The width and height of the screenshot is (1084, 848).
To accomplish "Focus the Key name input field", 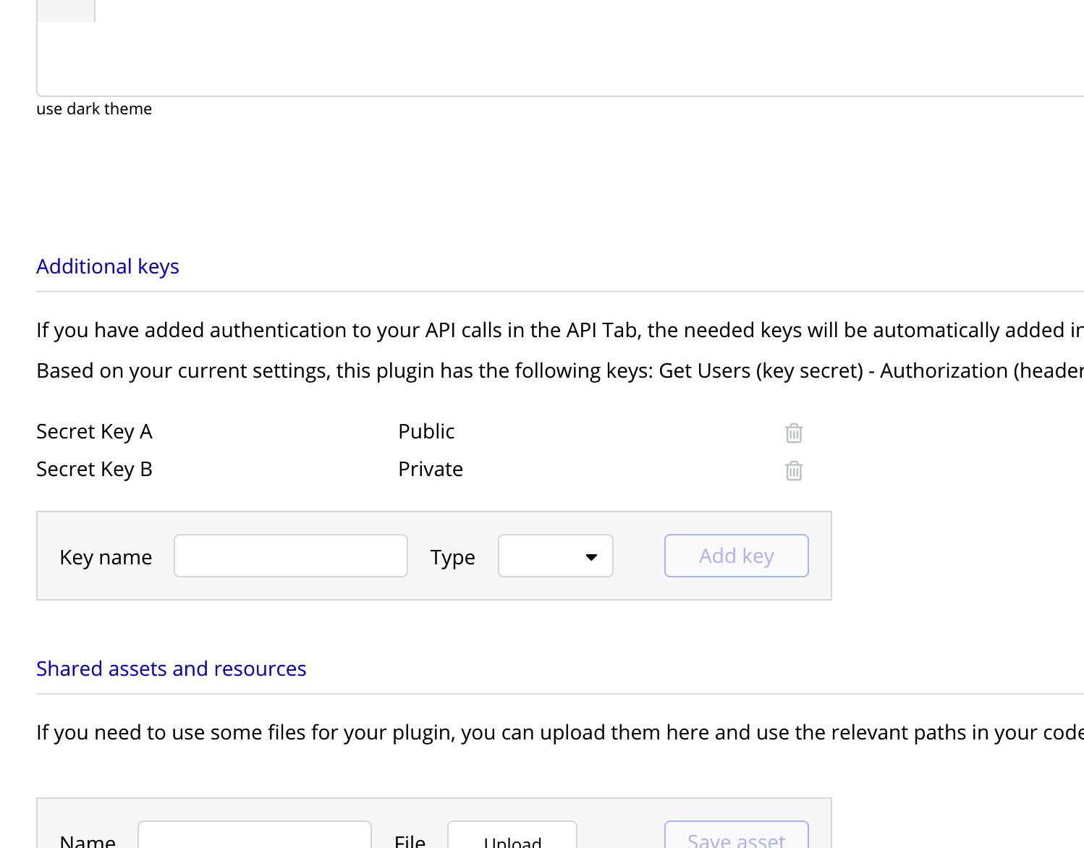I will point(290,556).
